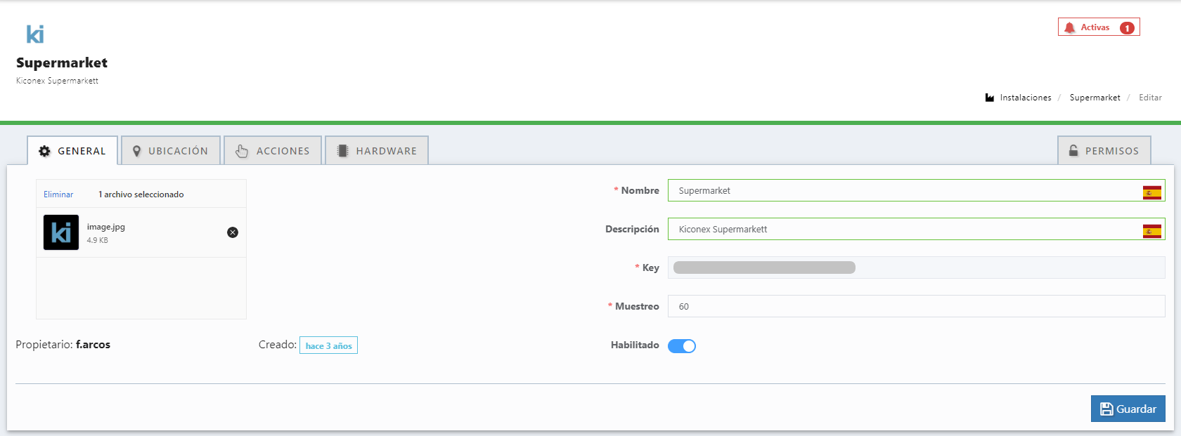The width and height of the screenshot is (1181, 436).
Task: Click the red alarm count badge
Action: click(x=1127, y=28)
